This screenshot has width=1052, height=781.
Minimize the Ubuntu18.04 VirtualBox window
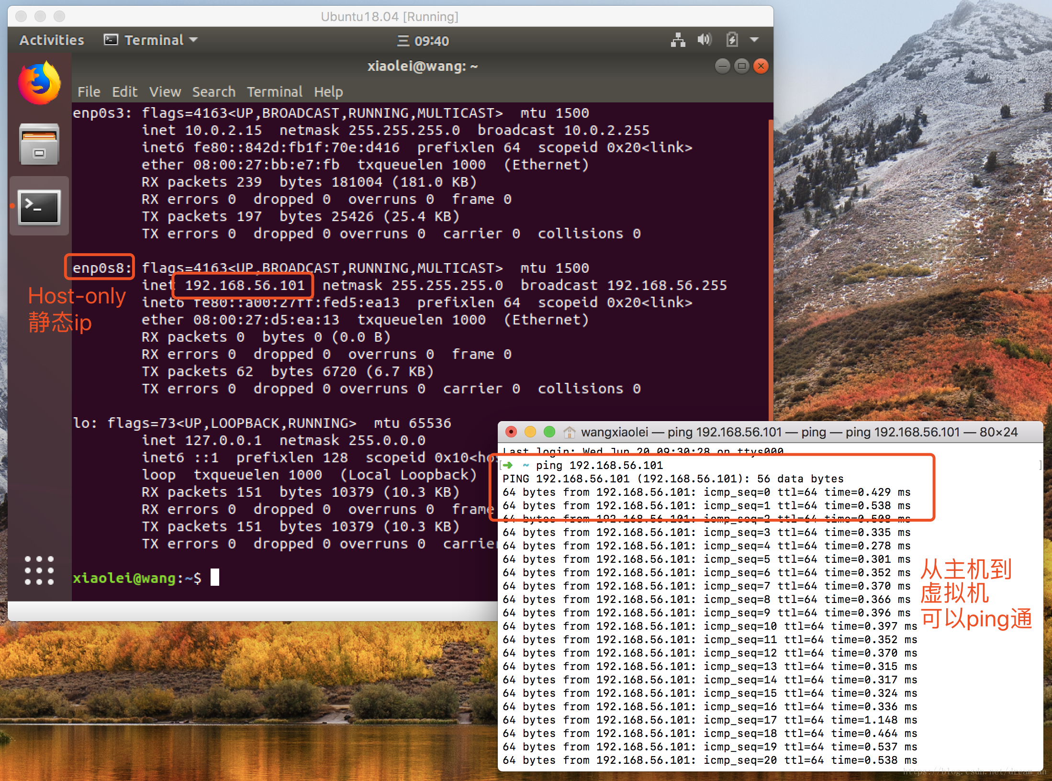click(x=40, y=16)
